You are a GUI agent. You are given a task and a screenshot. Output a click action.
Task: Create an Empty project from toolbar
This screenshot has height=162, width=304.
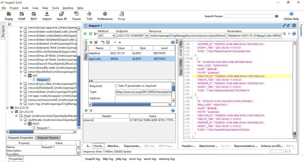click(x=9, y=16)
